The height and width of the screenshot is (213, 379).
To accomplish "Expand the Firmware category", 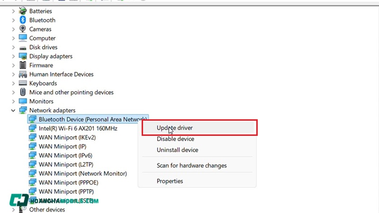I will pos(13,65).
